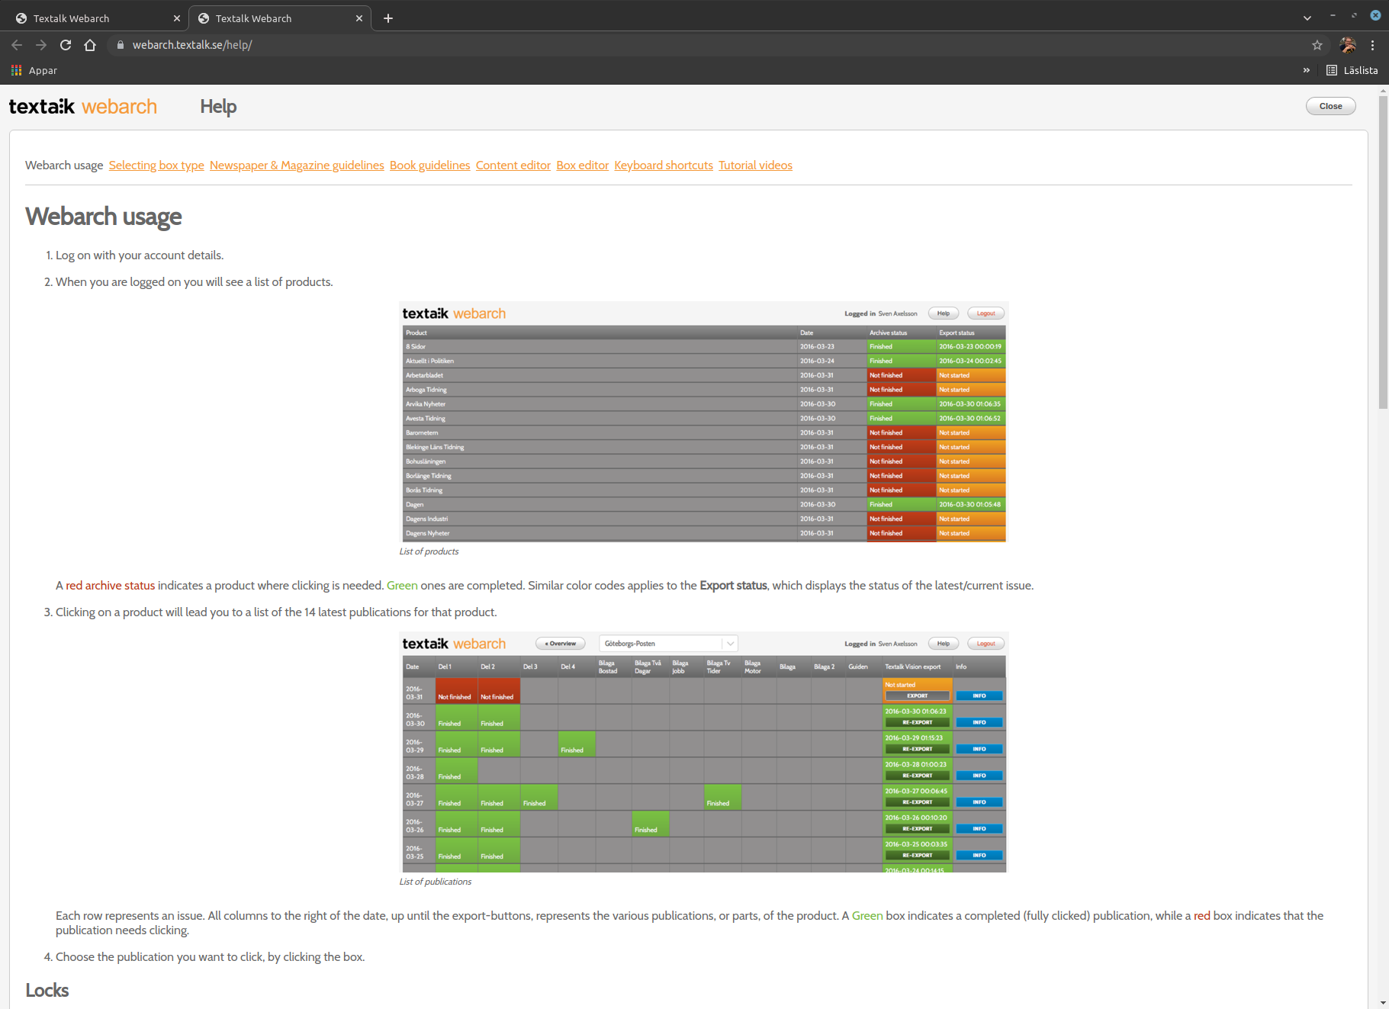Open the Appar apps grid shortcut
The height and width of the screenshot is (1009, 1389).
(x=34, y=70)
